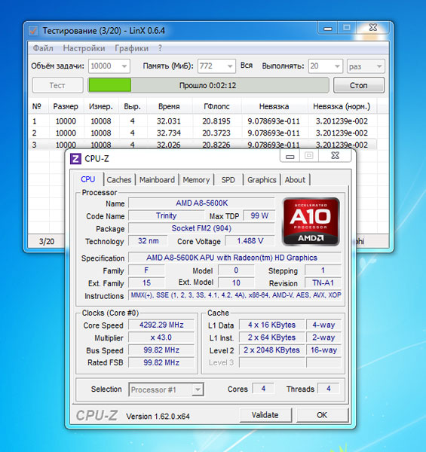Viewport: 426px width, 452px height.
Task: Click the 2 x 2048 KBytes Level 2 value
Action: [271, 350]
